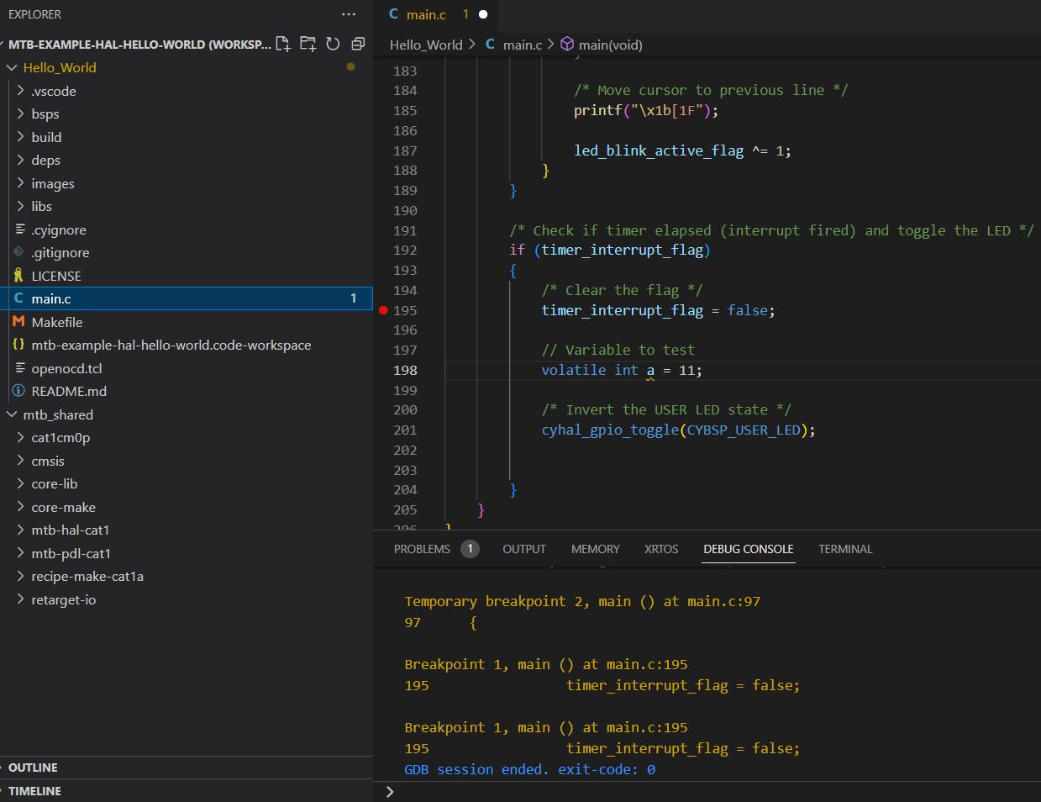Screen dimensions: 1041x802
Task: Click the .cyignore file icon
Action: point(20,230)
